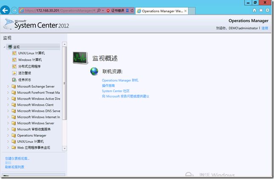Screen dimensions: 274x179
Task: Click the browser forward arrow
Action: pos(14,11)
